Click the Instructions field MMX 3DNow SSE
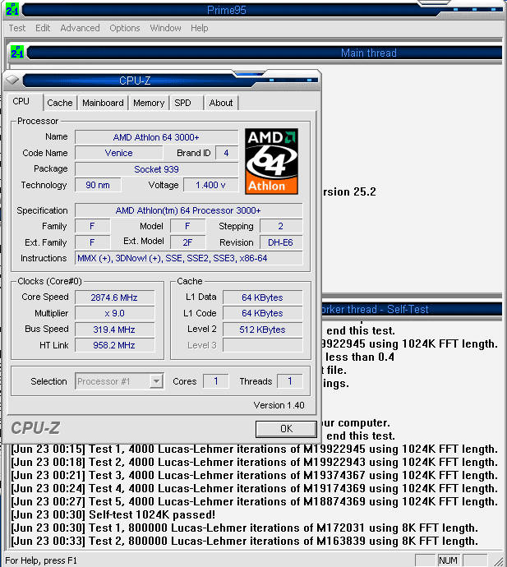 pos(188,258)
